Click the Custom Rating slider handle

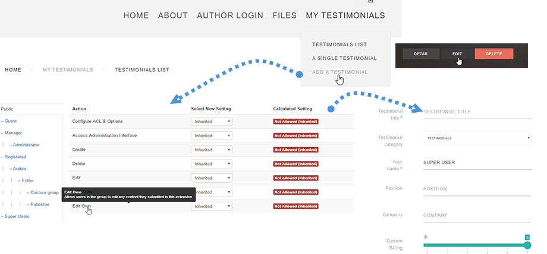click(x=527, y=245)
